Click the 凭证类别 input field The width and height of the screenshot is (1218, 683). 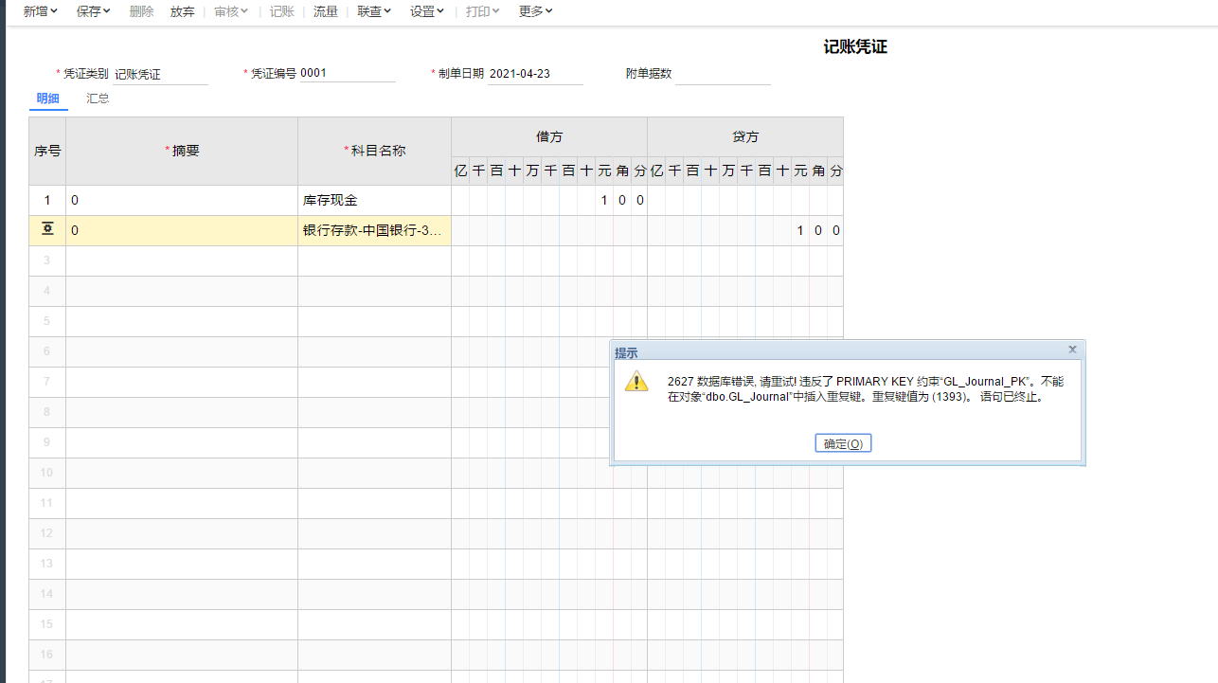tap(160, 74)
